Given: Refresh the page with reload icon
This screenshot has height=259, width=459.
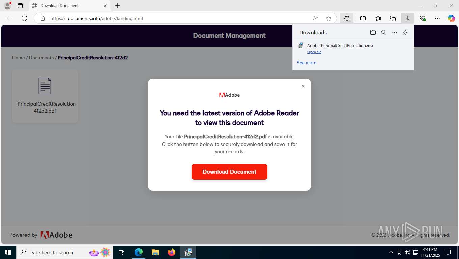Looking at the screenshot, I should click(24, 18).
